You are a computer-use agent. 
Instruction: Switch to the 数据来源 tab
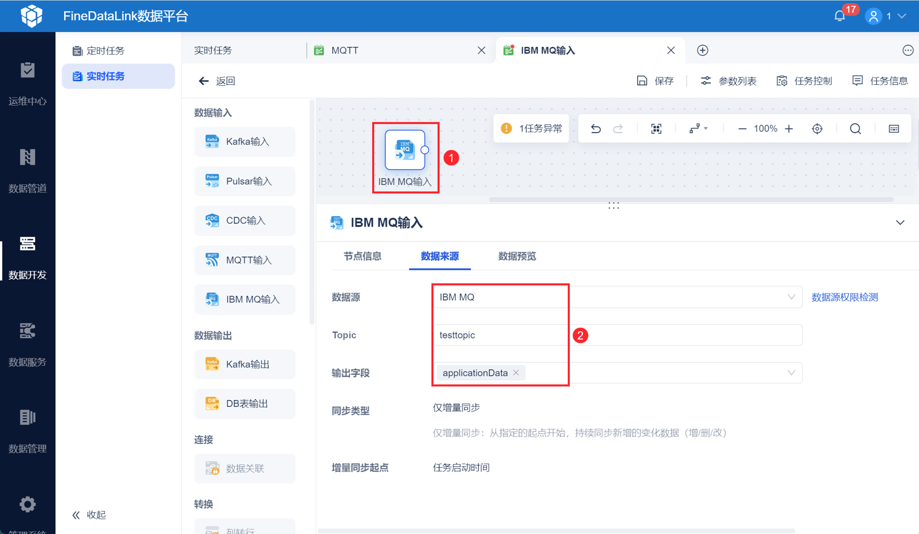[440, 256]
